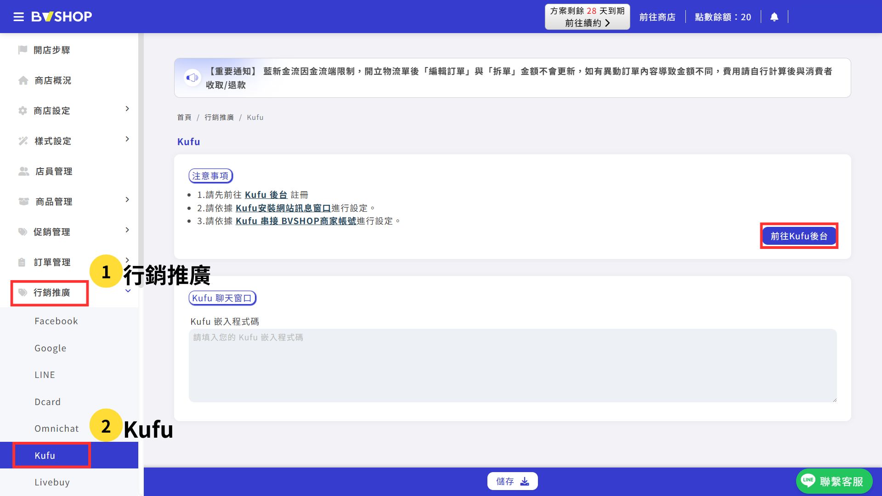Select LINE under 行銷推廣

tap(45, 375)
